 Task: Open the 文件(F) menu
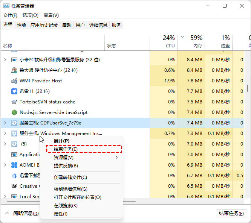[x=10, y=15]
